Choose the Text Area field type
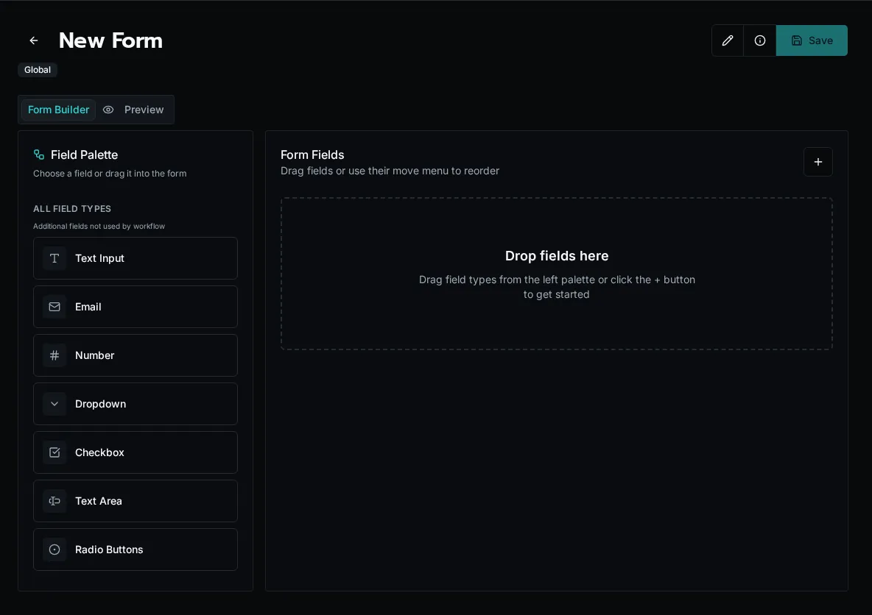This screenshot has width=872, height=615. 135,501
